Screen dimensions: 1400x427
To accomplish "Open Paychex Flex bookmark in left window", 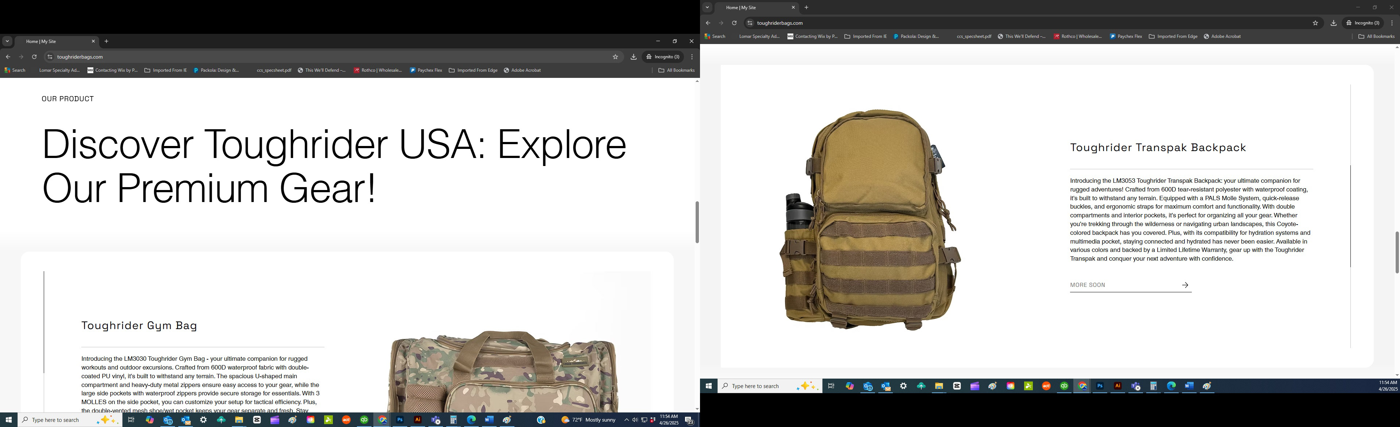I will 426,71.
